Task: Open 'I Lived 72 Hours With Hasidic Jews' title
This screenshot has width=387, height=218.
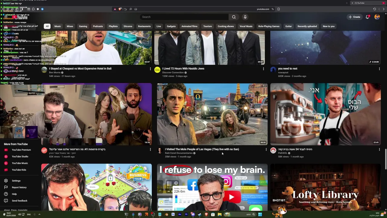Action: [183, 69]
